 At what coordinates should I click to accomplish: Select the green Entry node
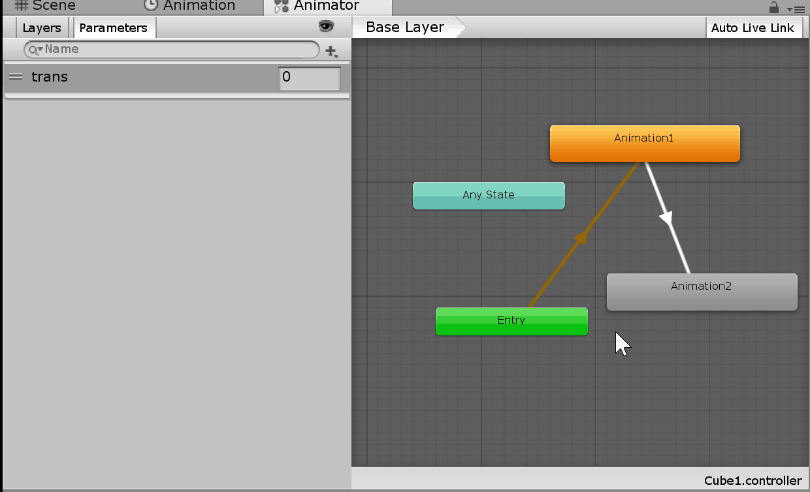(x=511, y=321)
